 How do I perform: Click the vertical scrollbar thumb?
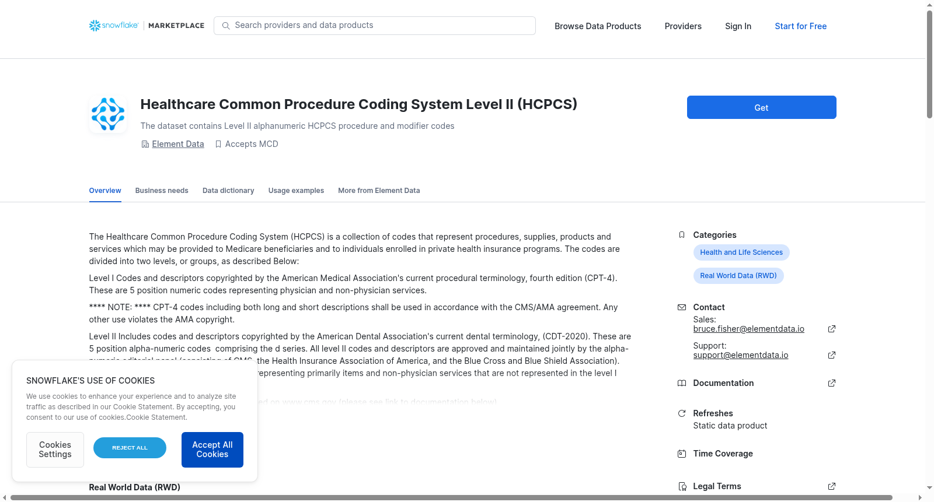point(929,64)
